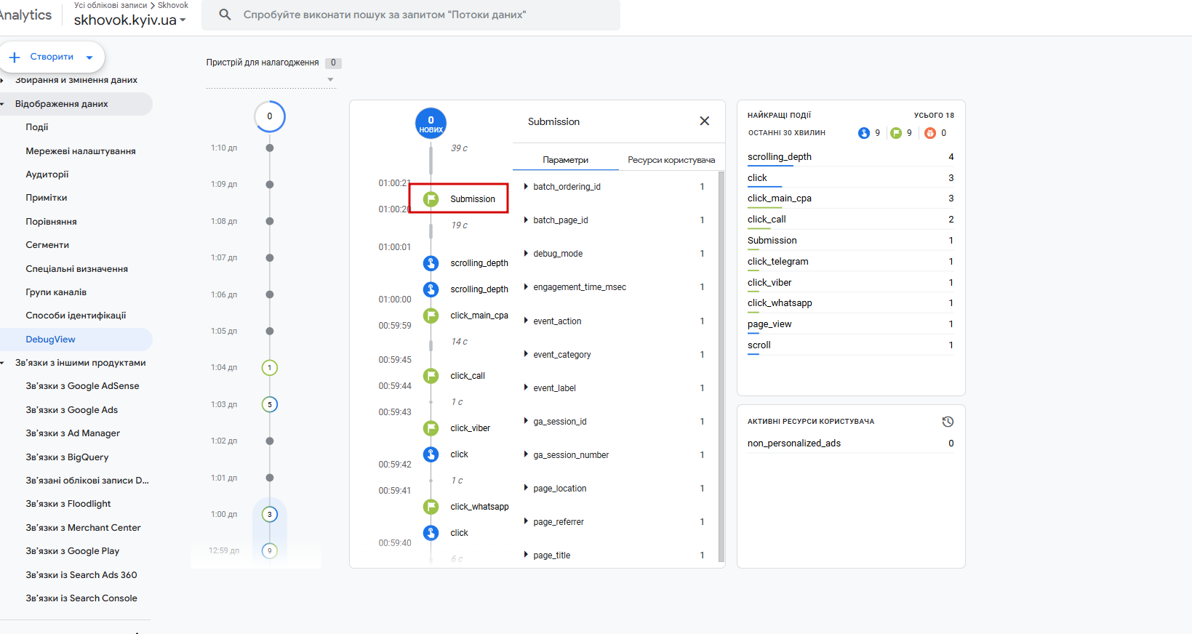Screen dimensions: 1192x634
Task: Click the green flag icon beside click_call
Action: tap(431, 376)
